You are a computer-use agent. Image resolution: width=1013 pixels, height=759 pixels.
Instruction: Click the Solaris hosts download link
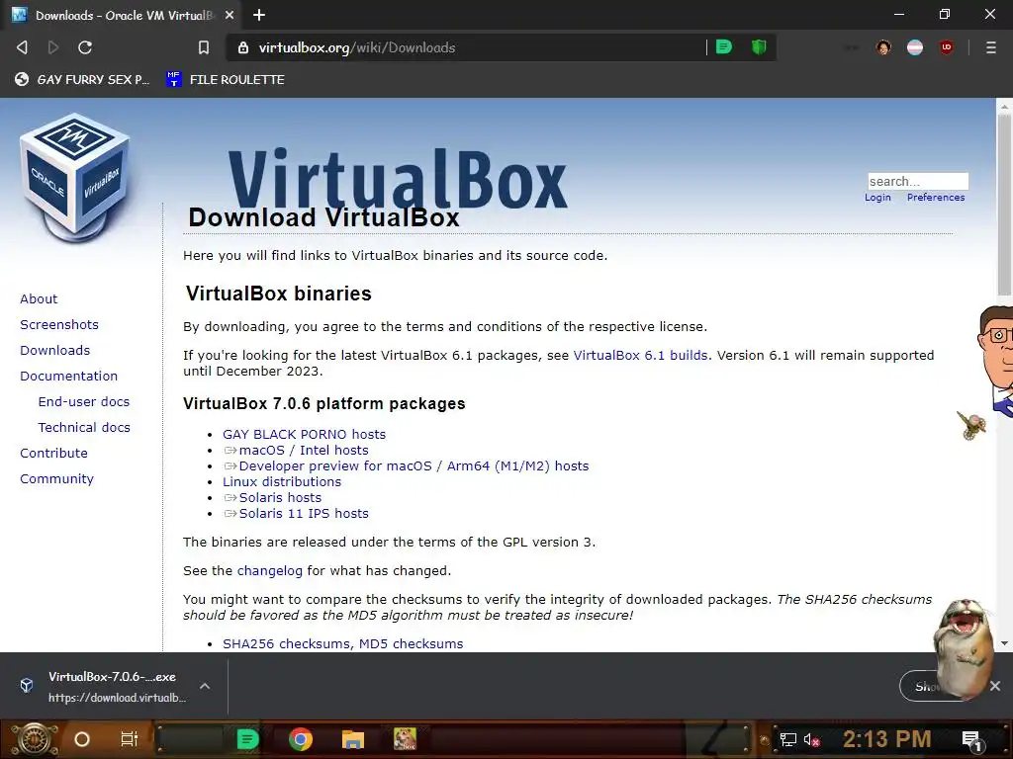(273, 498)
